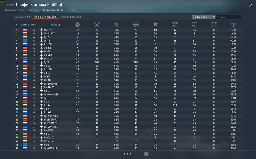
Task: Sort by the win rate percentage icon column
Action: (116, 24)
